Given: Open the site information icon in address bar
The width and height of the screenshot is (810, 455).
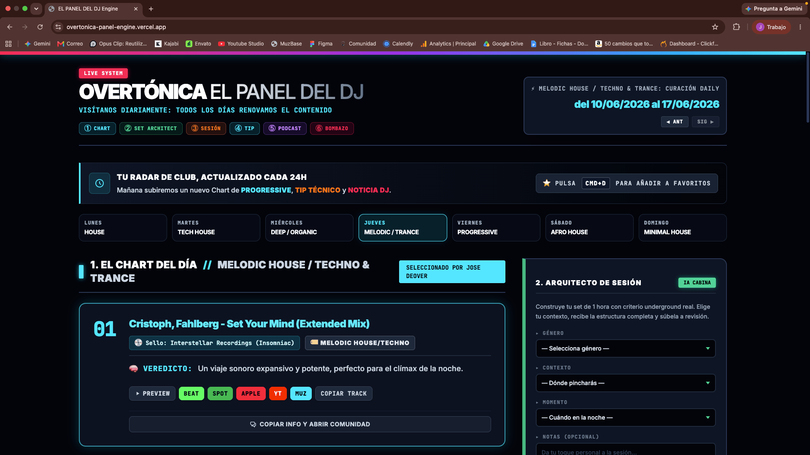Looking at the screenshot, I should [x=58, y=27].
